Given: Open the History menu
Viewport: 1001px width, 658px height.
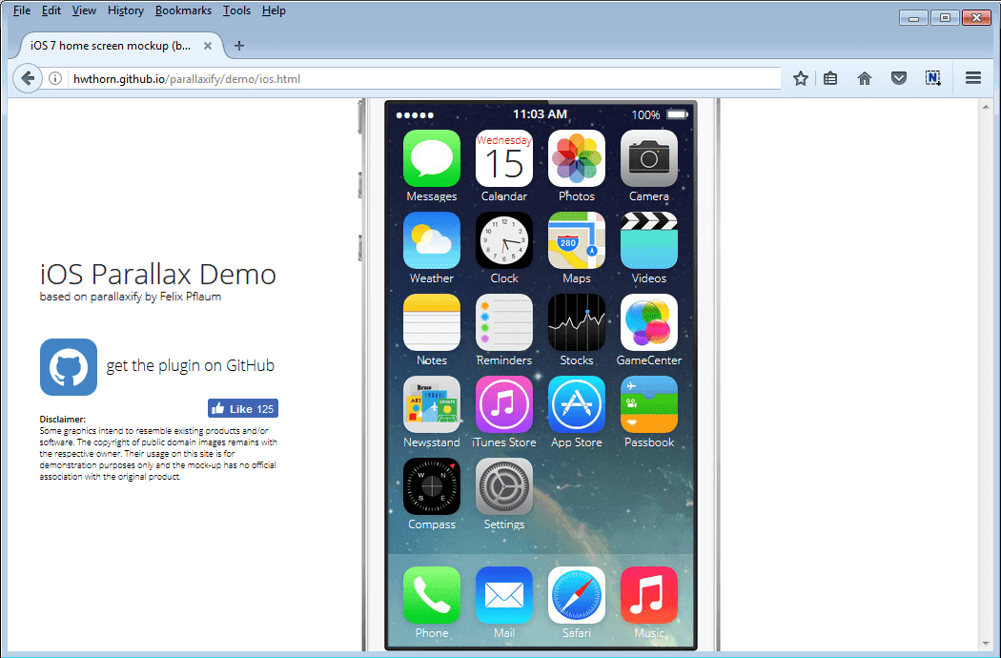Looking at the screenshot, I should coord(125,10).
